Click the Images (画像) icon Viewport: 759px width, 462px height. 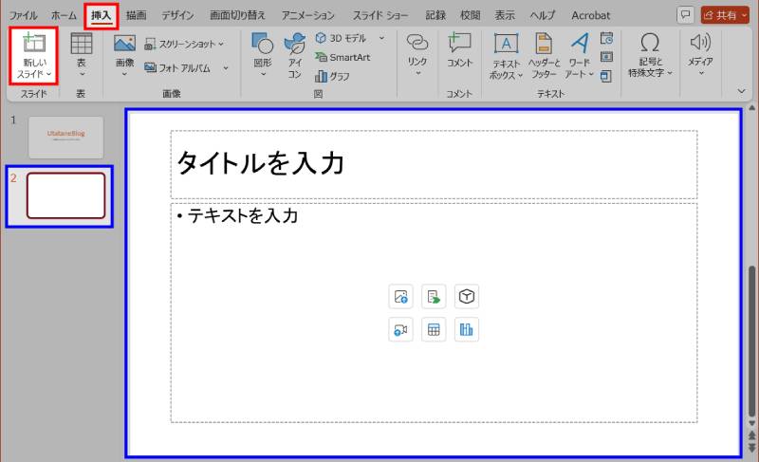[124, 44]
